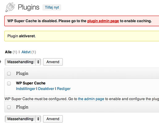Deaktiver the WP Super Cache plugin
This screenshot has width=159, height=126.
point(46,89)
